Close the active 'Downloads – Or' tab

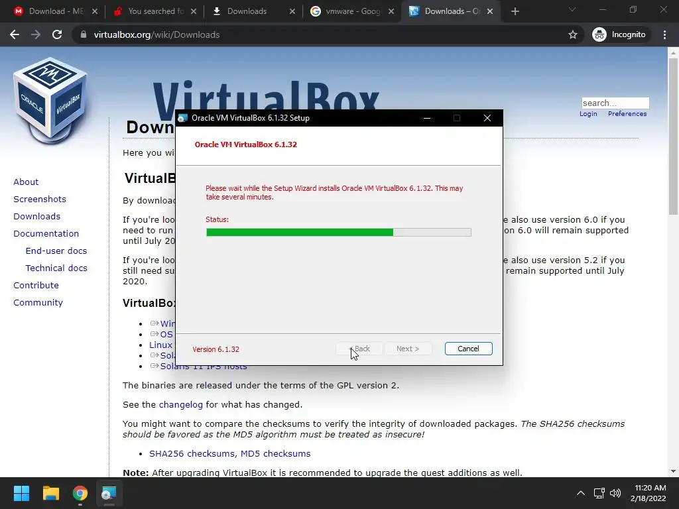tap(490, 11)
